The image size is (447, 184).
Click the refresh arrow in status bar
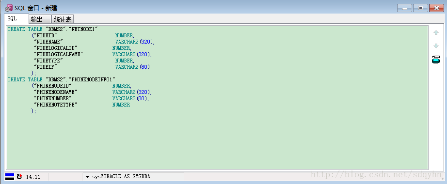click(x=19, y=177)
